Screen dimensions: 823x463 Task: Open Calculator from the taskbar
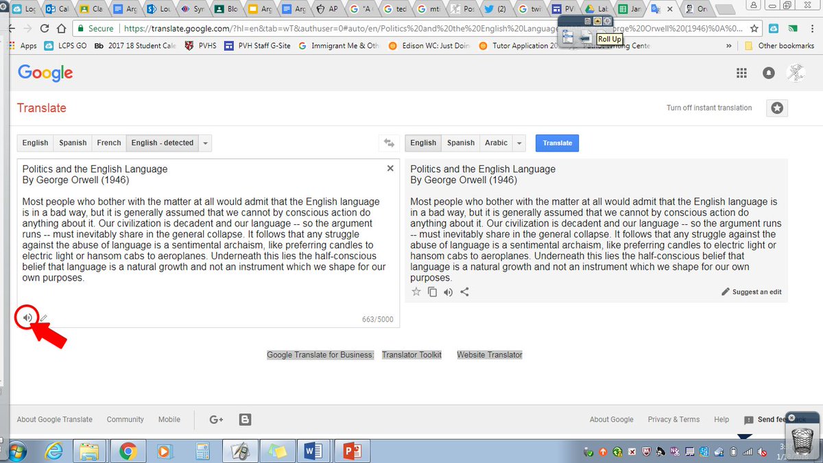[202, 451]
